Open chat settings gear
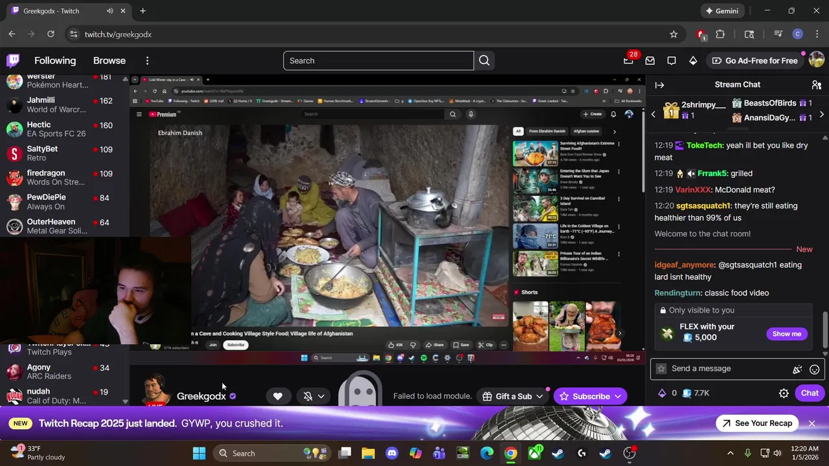829x466 pixels. point(784,393)
